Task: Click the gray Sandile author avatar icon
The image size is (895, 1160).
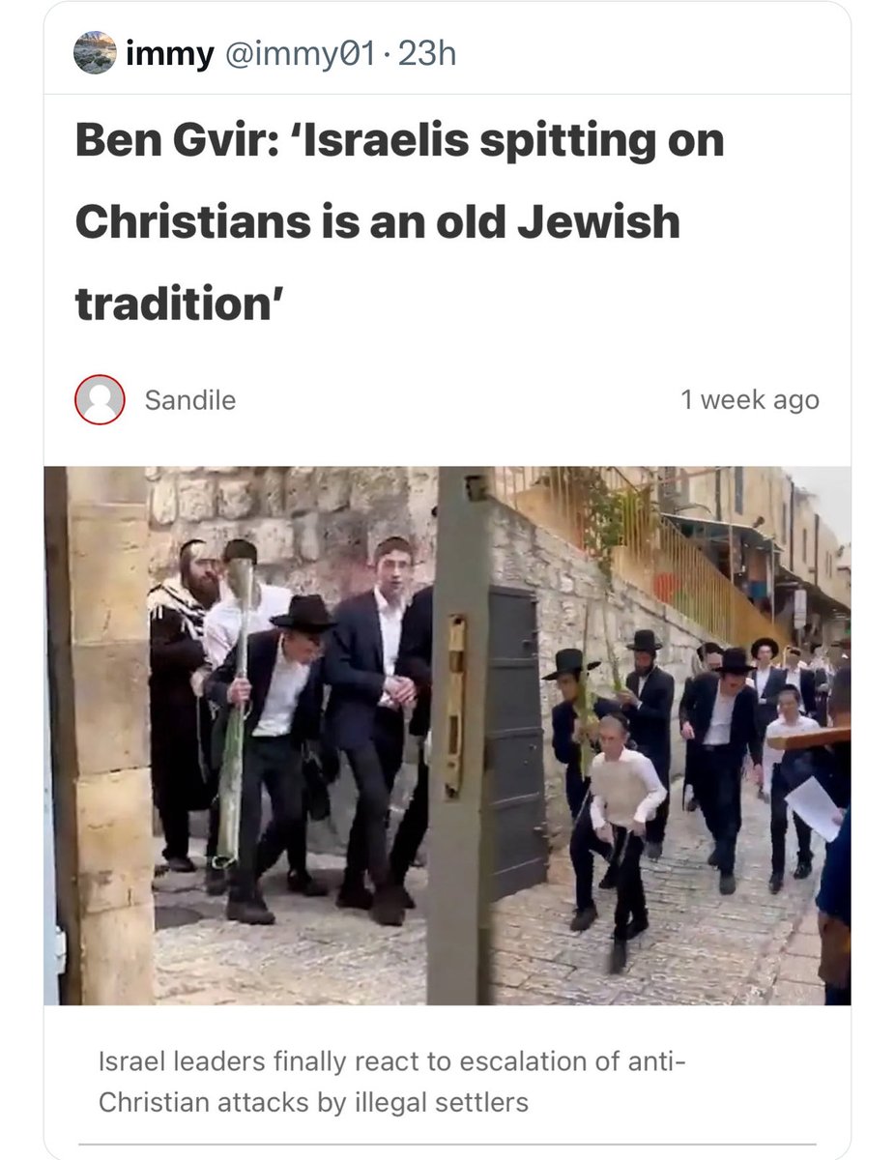Action: (x=100, y=399)
